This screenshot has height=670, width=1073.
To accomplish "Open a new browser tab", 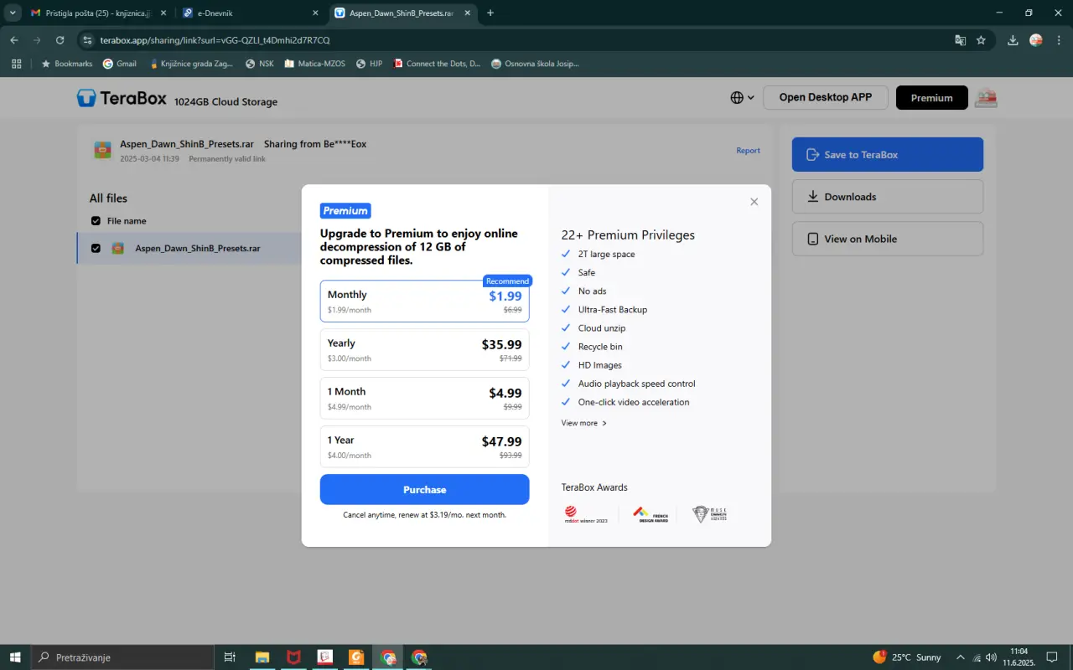I will tap(490, 13).
